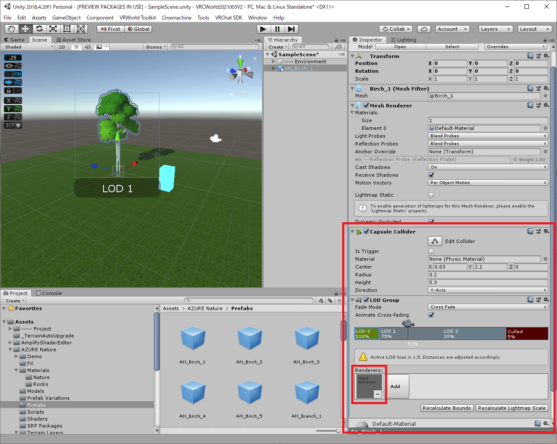Select AN_Birch_3 prefab thumbnail
Image resolution: width=557 pixels, height=444 pixels.
tap(307, 339)
